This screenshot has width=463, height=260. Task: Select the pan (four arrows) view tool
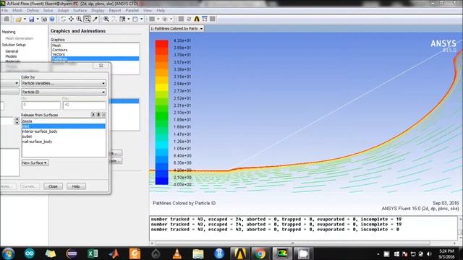tap(71, 19)
